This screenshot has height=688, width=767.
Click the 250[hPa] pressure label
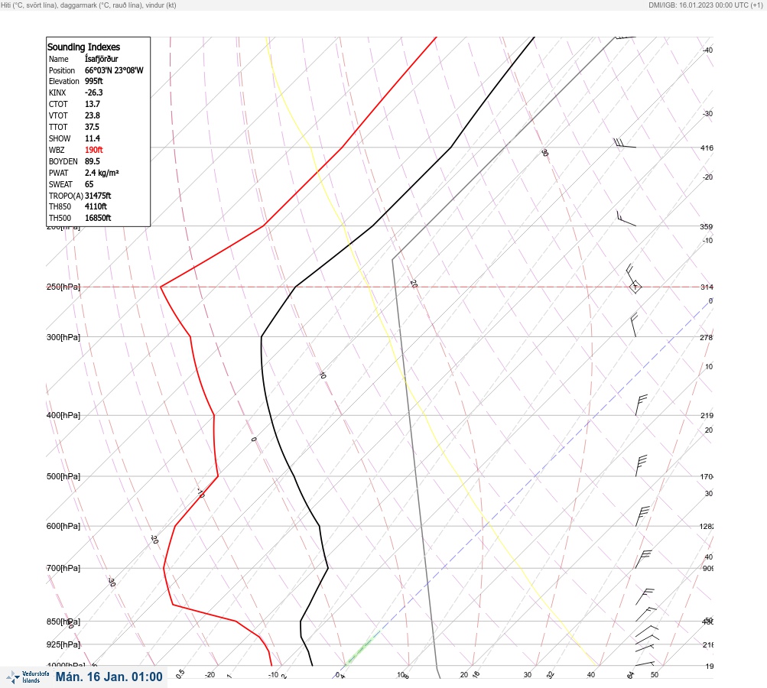[x=63, y=287]
